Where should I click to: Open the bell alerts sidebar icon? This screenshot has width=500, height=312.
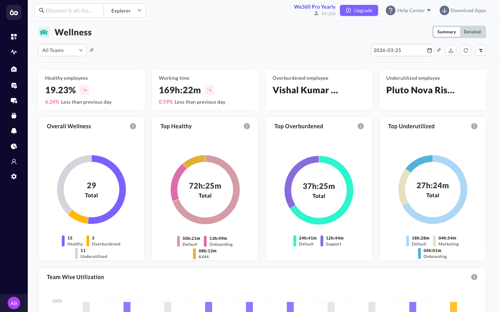(14, 131)
